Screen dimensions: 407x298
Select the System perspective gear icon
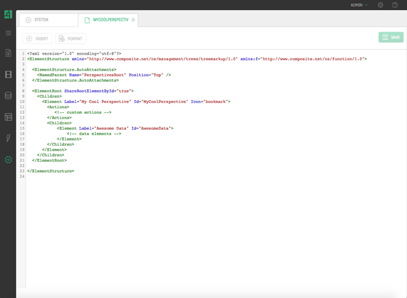[x=8, y=160]
